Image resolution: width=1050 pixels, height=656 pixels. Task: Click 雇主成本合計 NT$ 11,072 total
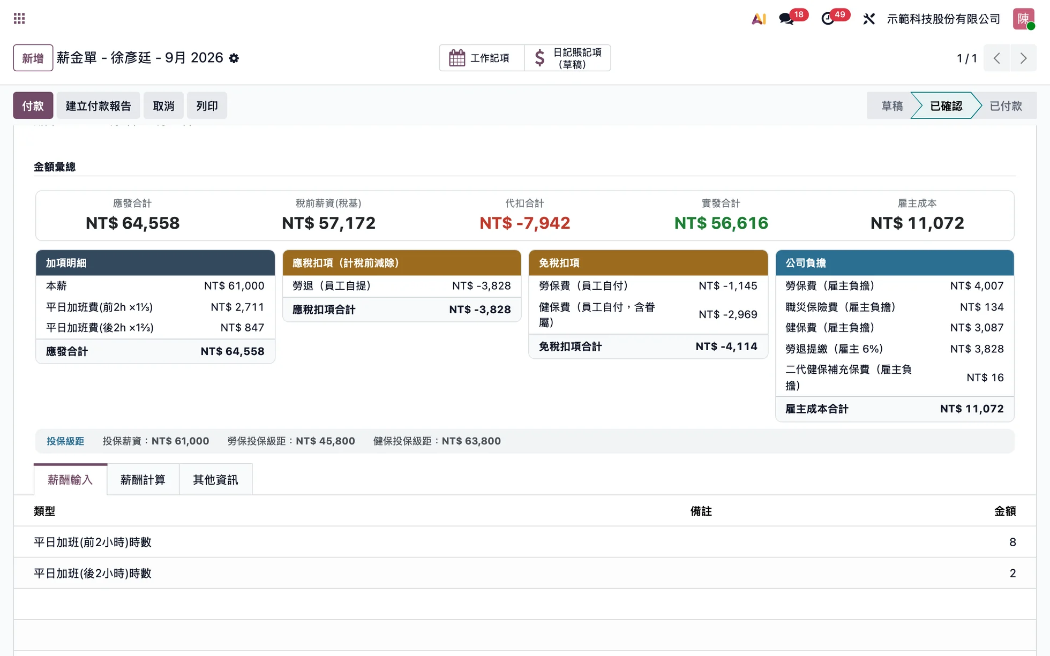coord(895,409)
